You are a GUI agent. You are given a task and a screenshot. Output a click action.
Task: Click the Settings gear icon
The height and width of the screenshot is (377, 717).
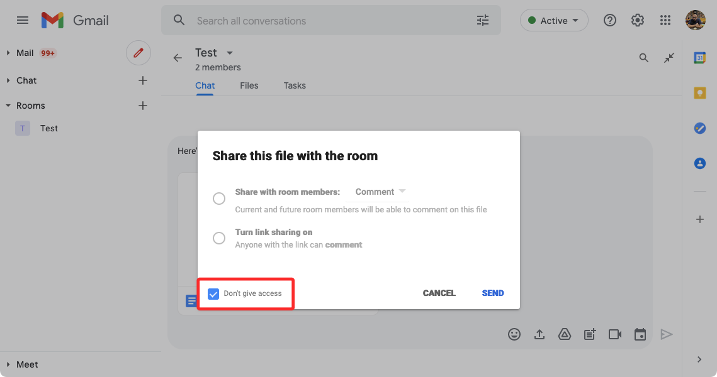[638, 21]
